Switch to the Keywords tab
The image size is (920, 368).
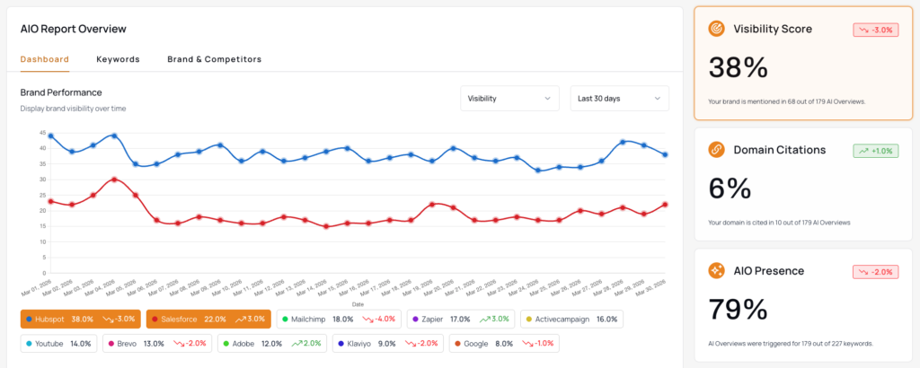[x=118, y=59]
